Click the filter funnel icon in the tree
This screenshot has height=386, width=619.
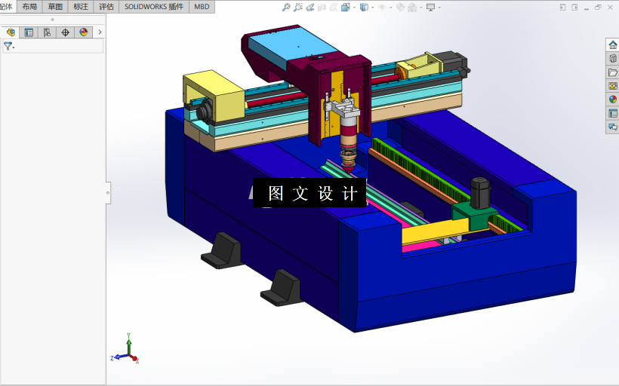click(x=8, y=46)
